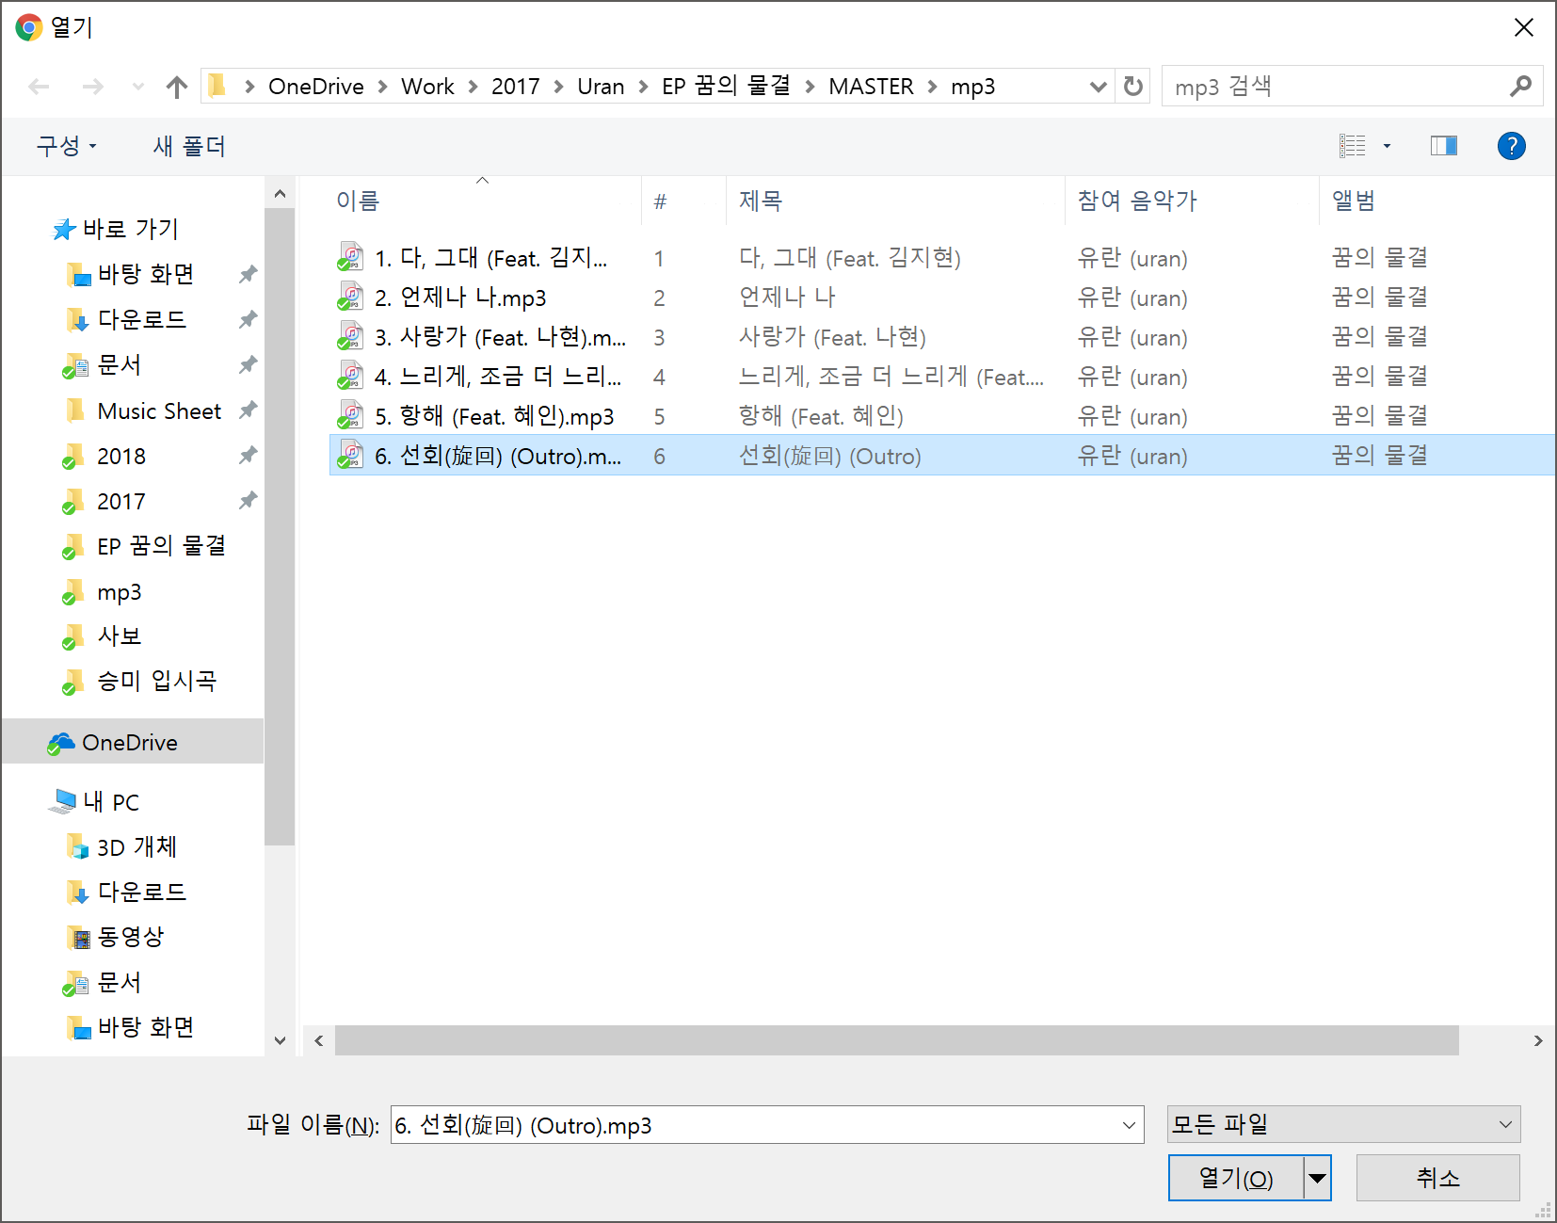Click Work in the address path
This screenshot has width=1557, height=1223.
pos(427,87)
